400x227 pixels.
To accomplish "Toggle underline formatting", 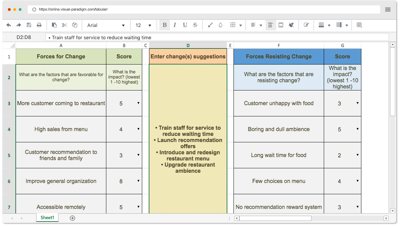I will point(185,25).
